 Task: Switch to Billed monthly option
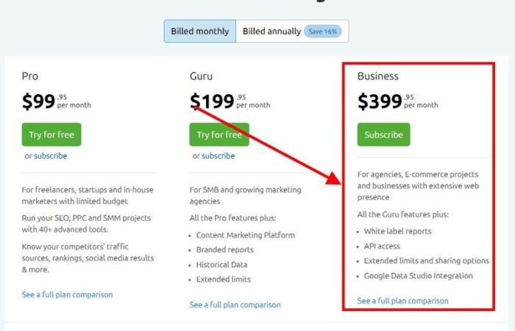[200, 32]
